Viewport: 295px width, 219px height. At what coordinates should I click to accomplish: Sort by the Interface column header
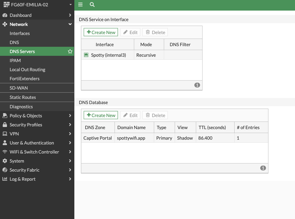pyautogui.click(x=107, y=45)
